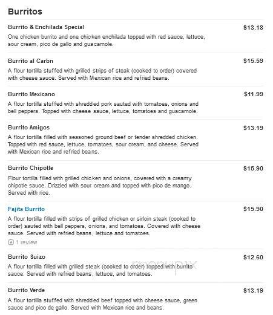Image resolution: width=273 pixels, height=315 pixels.
Task: Click the $12.60 price of Burrito Suizo
Action: (x=253, y=258)
